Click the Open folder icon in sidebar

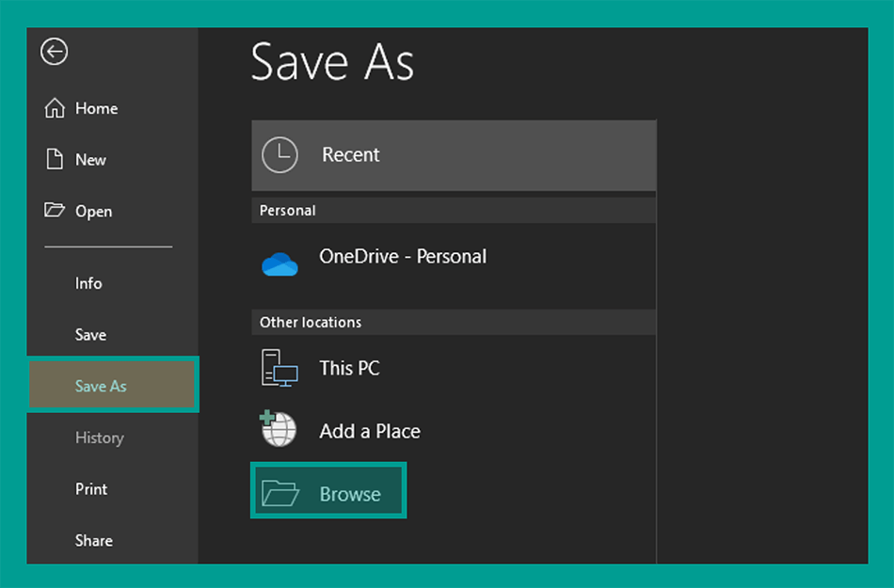tap(55, 210)
